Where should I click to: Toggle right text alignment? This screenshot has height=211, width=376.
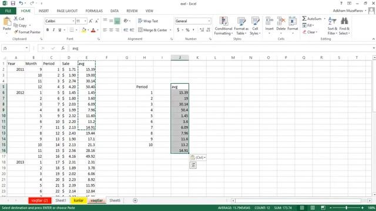(x=117, y=30)
